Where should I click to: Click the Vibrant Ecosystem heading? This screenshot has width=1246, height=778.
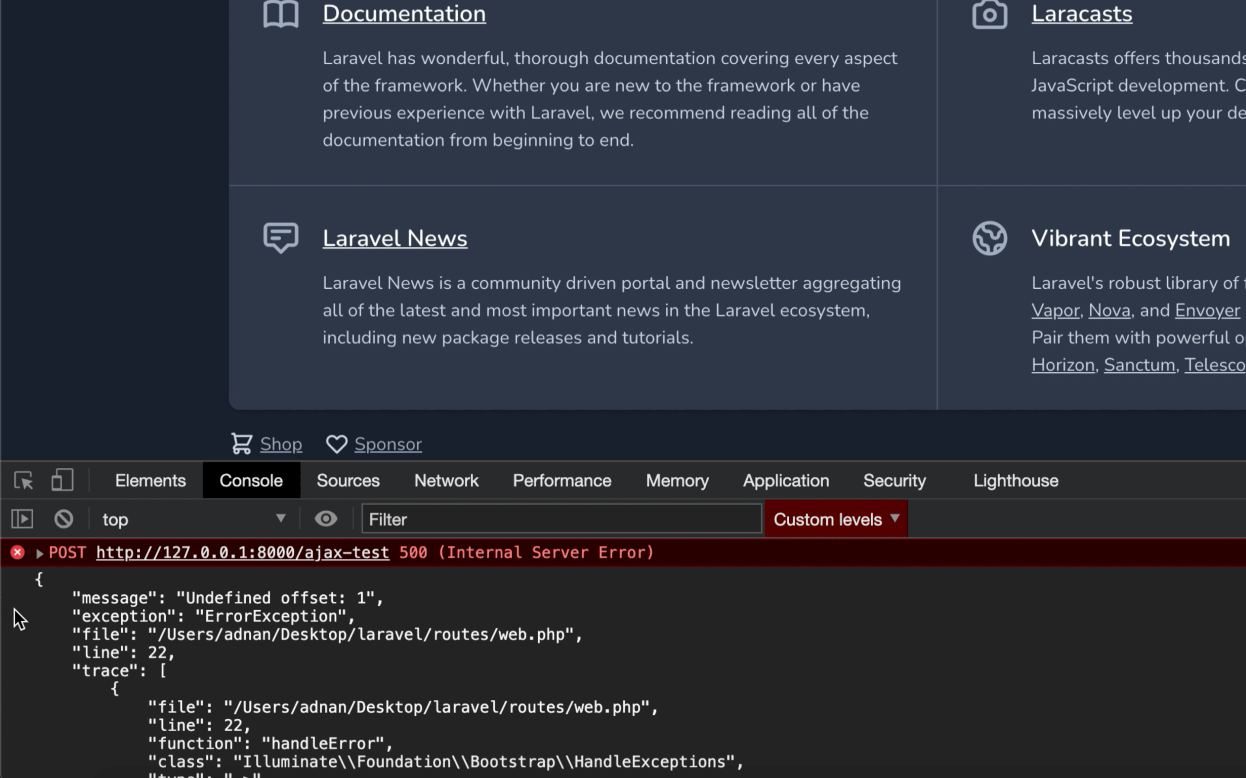(1130, 239)
